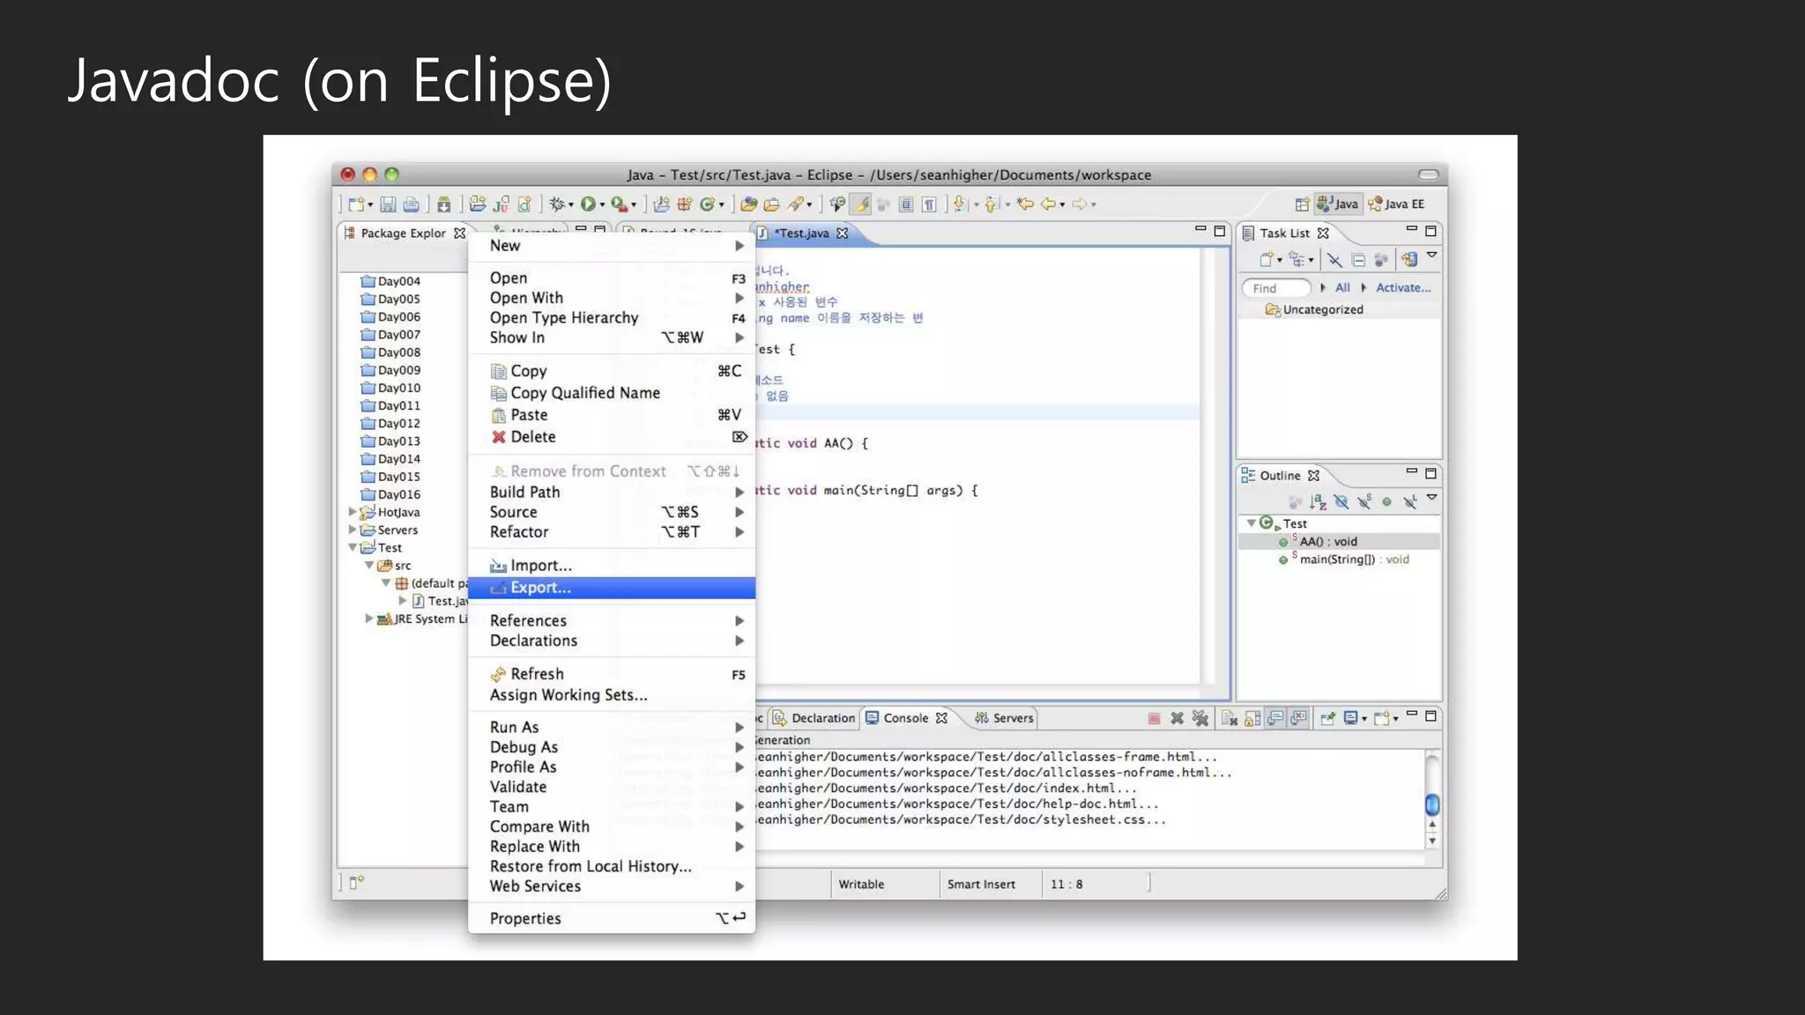Viewport: 1805px width, 1015px height.
Task: Click the Open Console icon
Action: click(1381, 718)
